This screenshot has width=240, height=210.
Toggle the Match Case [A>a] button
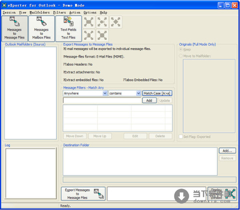tap(157, 93)
